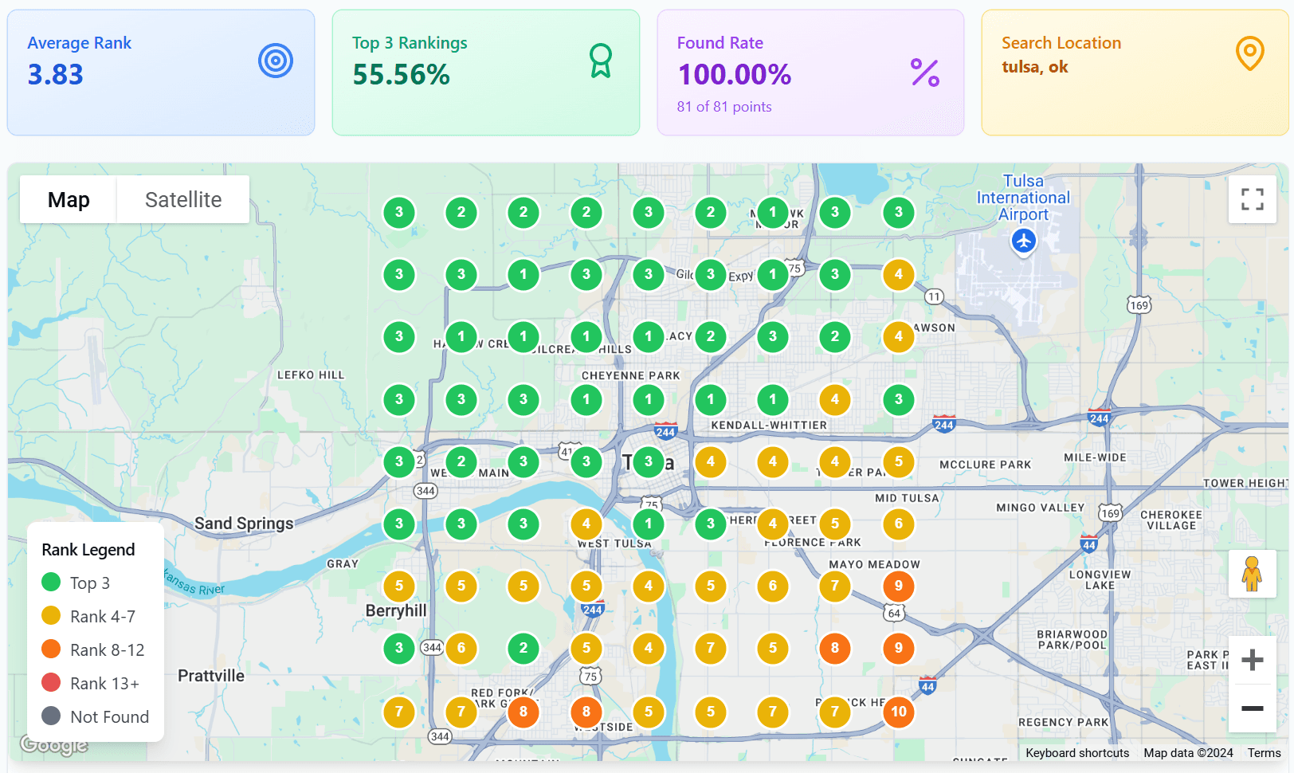Click the yellow 6 marker near Mid Tulsa
The width and height of the screenshot is (1294, 773).
tap(899, 524)
